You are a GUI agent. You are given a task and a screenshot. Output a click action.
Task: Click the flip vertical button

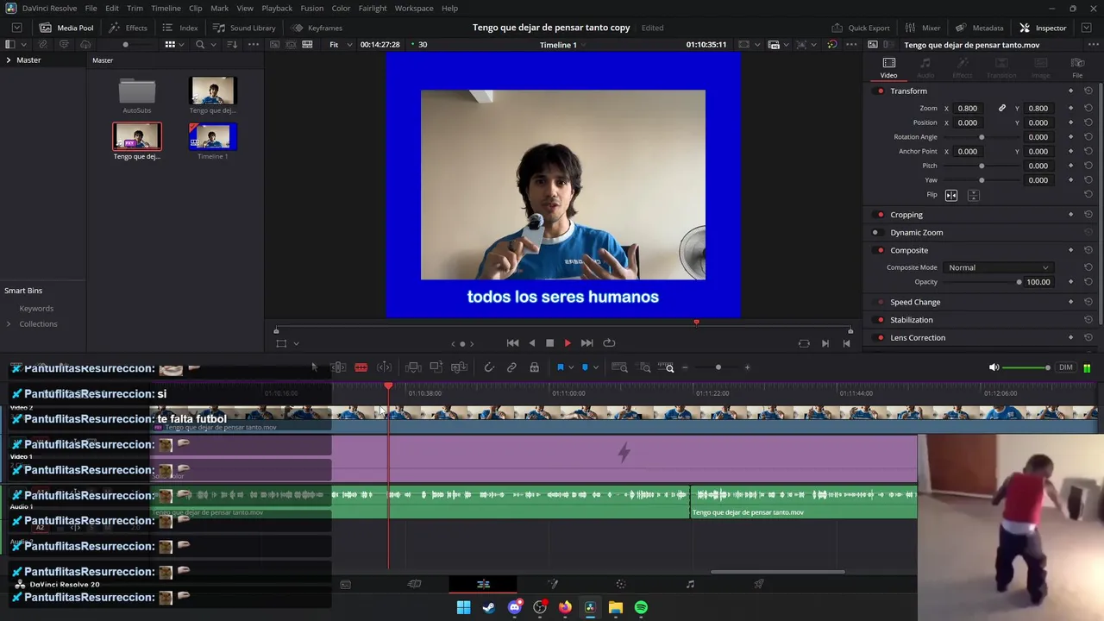(x=973, y=195)
